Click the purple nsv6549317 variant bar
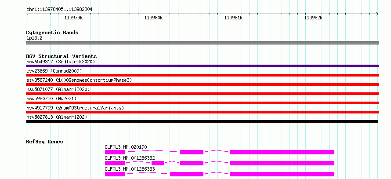 tap(203, 66)
